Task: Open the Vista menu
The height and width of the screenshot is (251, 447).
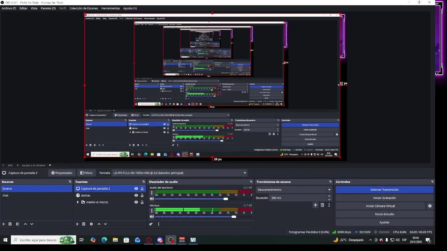Action: [34, 8]
